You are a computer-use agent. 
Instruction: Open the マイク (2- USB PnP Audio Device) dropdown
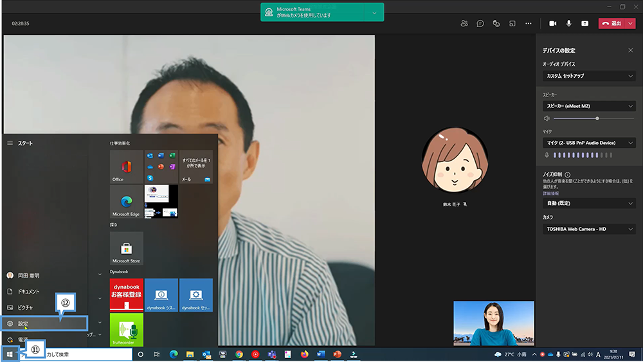tap(589, 143)
